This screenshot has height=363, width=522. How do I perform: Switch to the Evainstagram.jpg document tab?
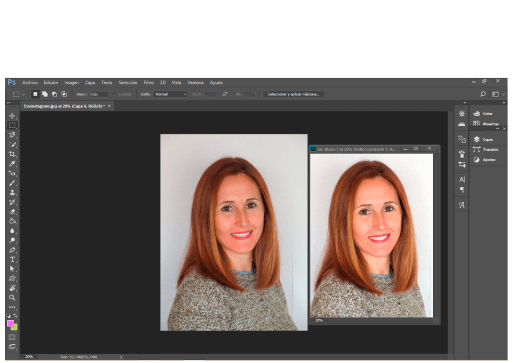tap(63, 106)
